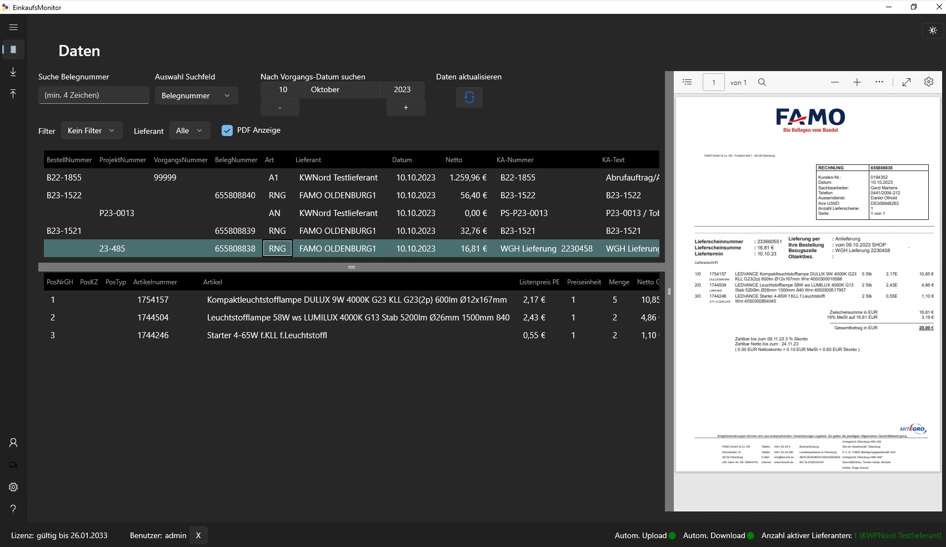Open the Auswahl Suchfeld Belegnummer dropdown
Image resolution: width=946 pixels, height=547 pixels.
[197, 96]
